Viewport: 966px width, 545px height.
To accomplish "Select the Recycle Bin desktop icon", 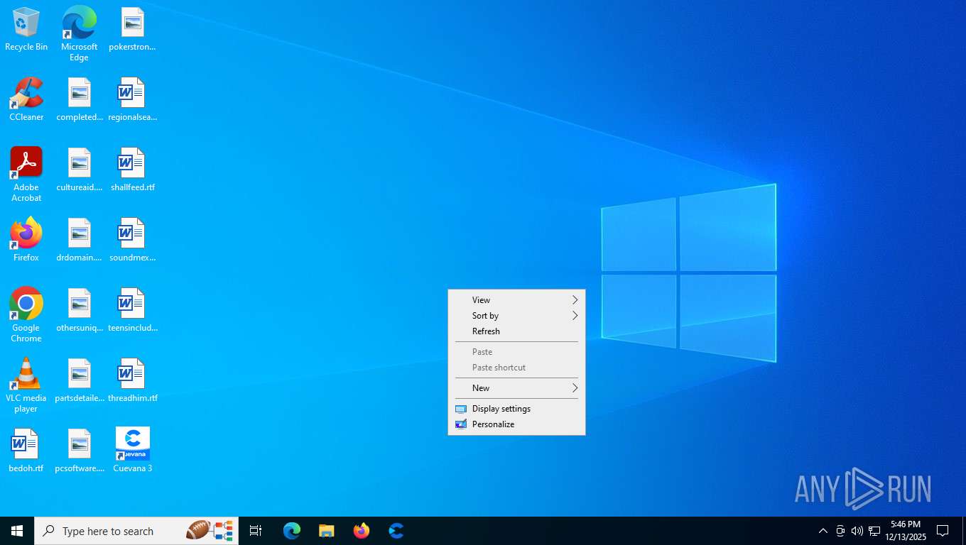I will click(26, 30).
